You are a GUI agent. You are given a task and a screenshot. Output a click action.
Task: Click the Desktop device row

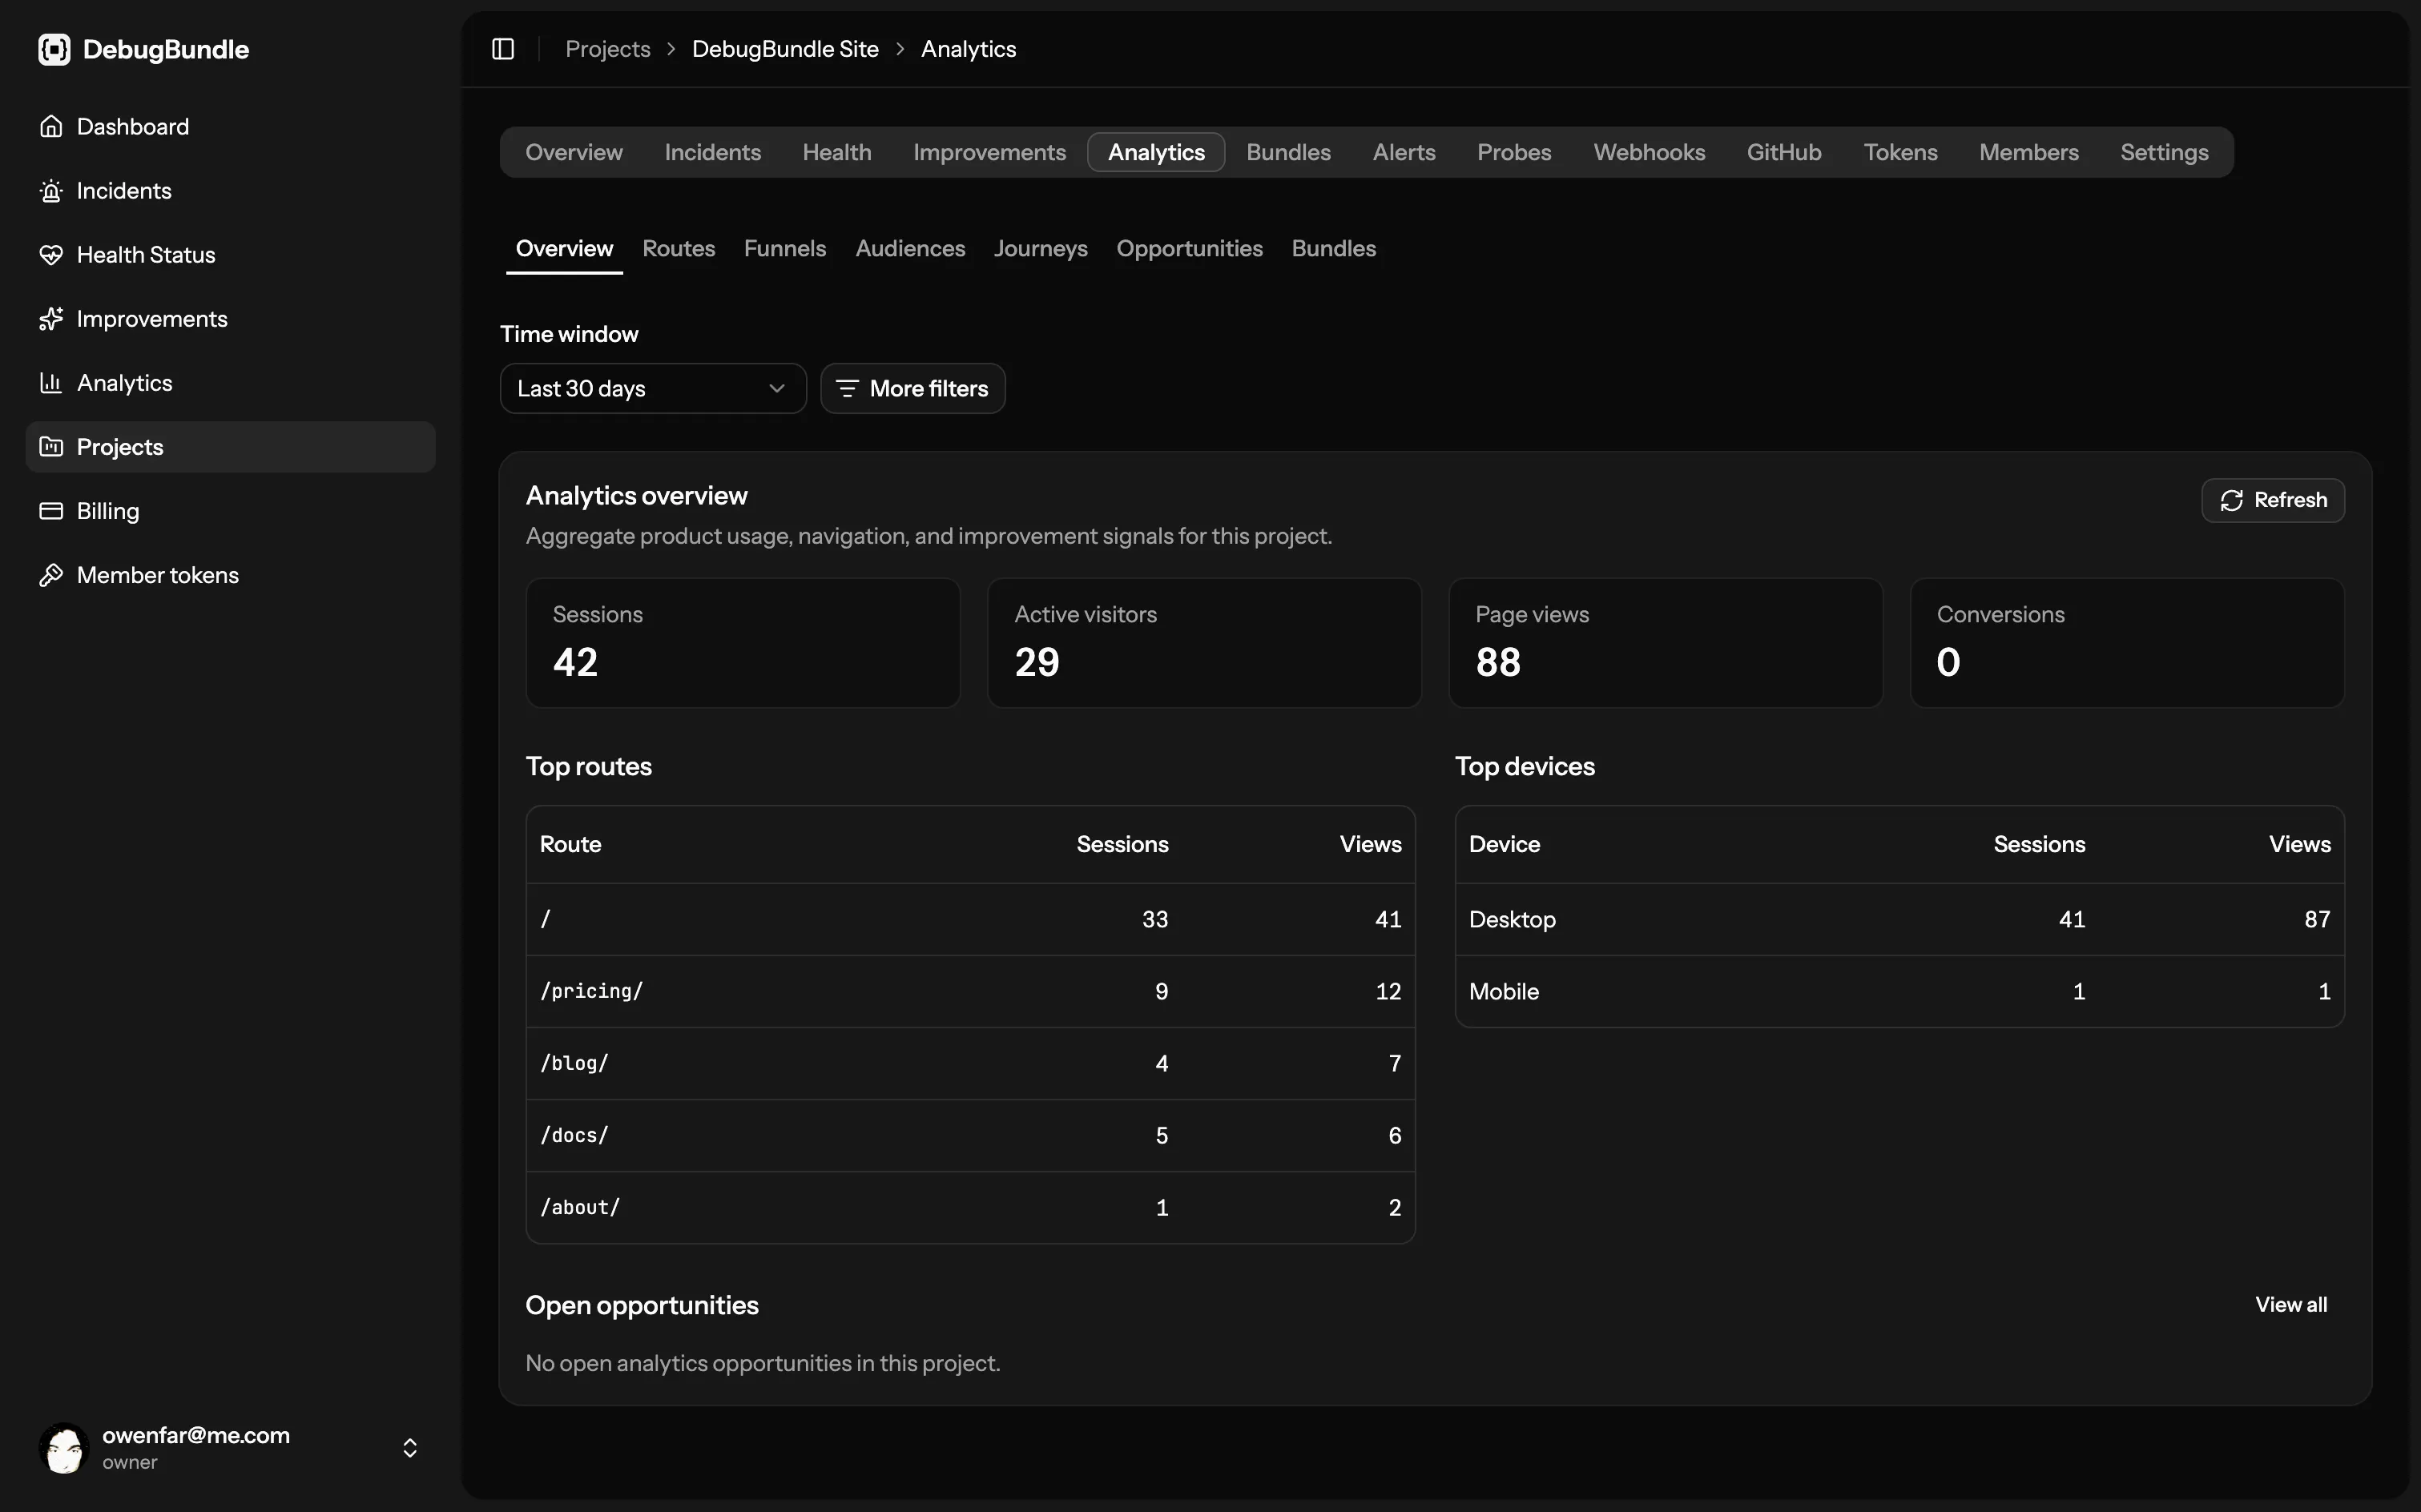[1899, 919]
